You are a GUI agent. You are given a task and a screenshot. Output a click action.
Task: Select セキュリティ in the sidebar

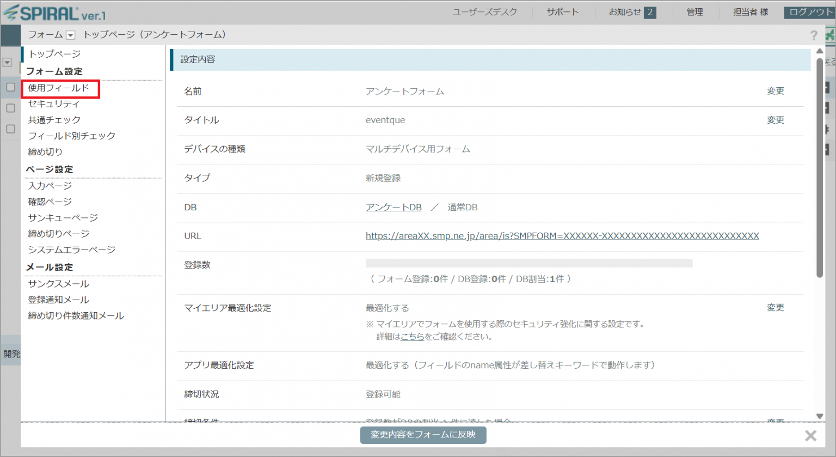click(53, 103)
